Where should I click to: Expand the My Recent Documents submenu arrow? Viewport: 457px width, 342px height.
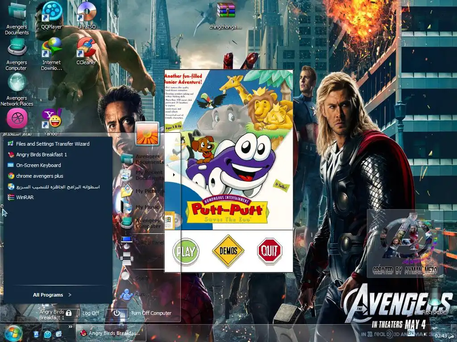point(174,175)
